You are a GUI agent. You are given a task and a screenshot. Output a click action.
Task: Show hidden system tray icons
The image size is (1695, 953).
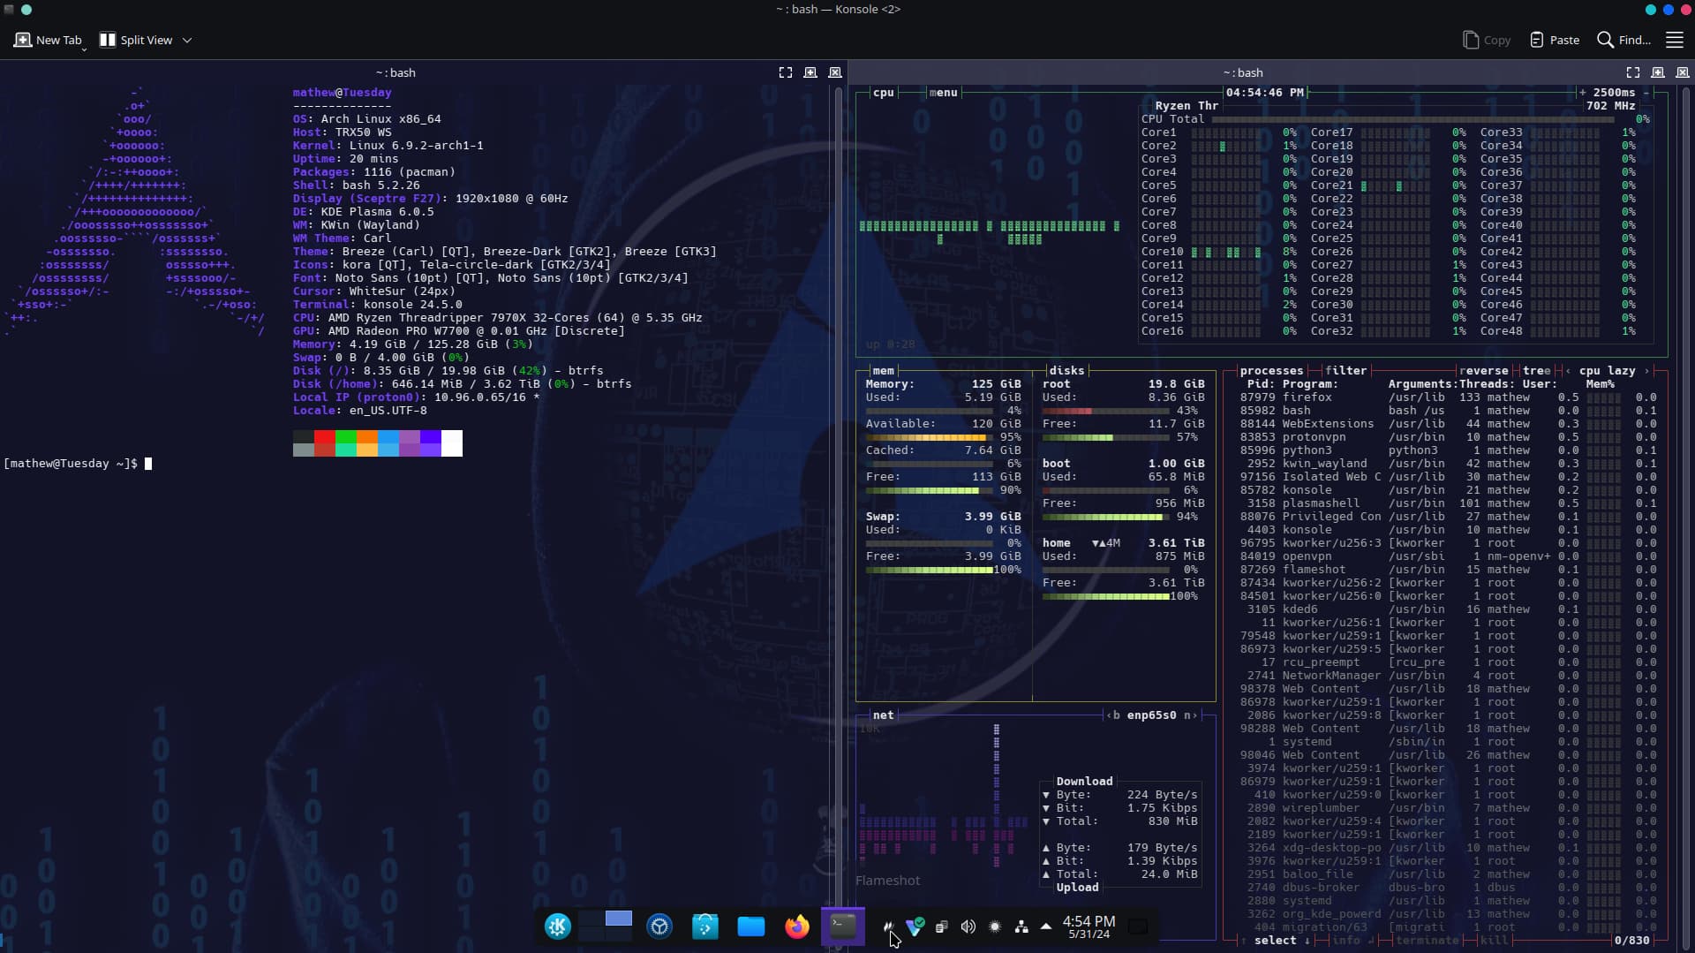1046,927
